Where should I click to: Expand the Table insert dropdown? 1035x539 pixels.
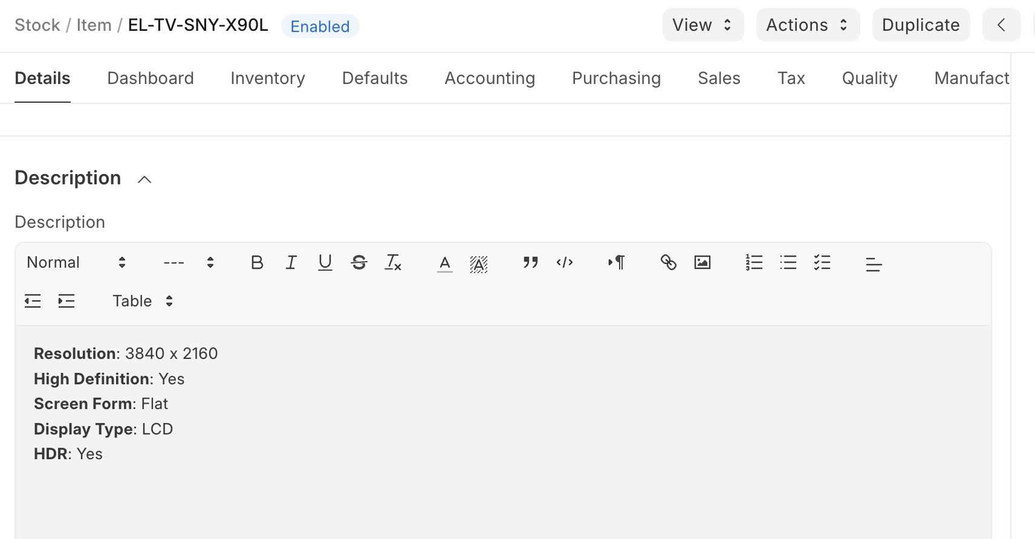(143, 301)
